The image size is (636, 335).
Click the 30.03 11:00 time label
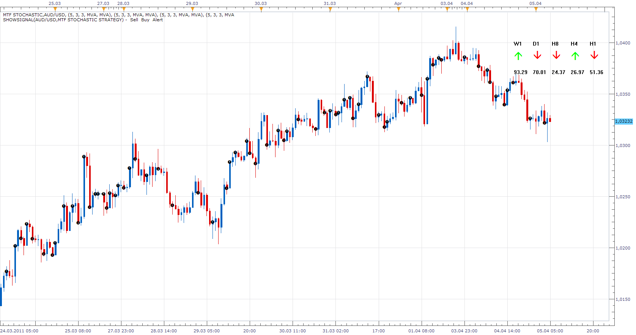click(293, 331)
